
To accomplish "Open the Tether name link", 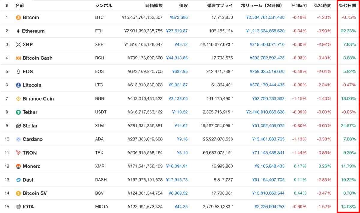I will tap(30, 112).
